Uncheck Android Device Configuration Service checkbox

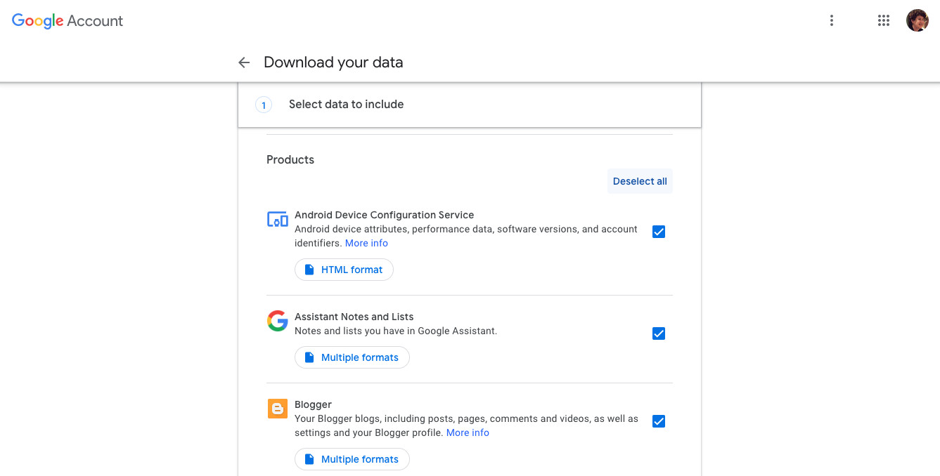[659, 232]
